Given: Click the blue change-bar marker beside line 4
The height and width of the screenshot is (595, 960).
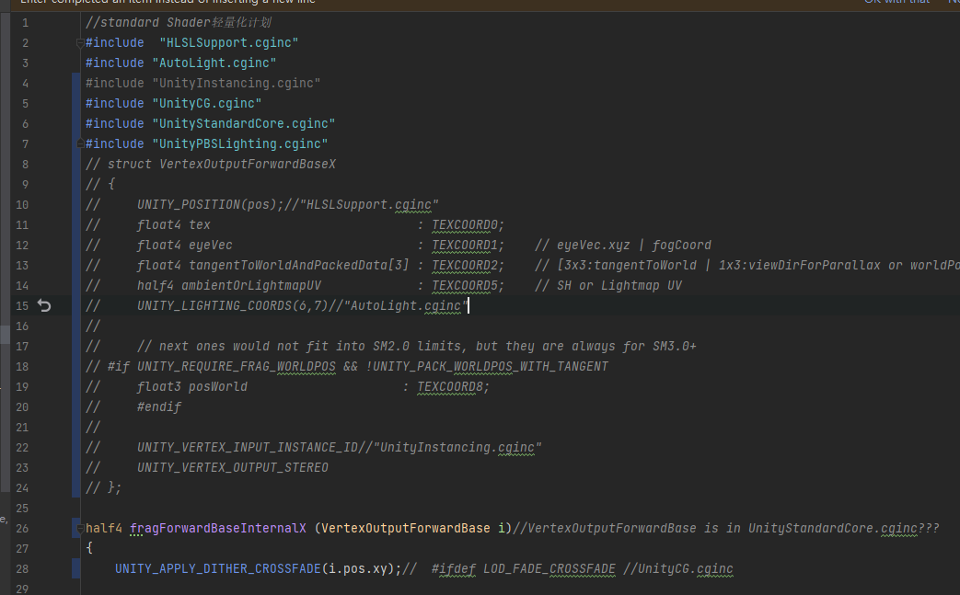Looking at the screenshot, I should coord(77,83).
